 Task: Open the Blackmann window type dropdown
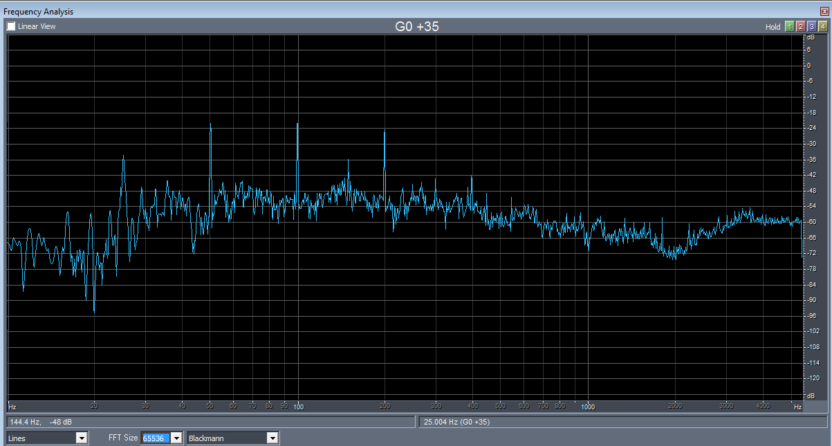[272, 438]
